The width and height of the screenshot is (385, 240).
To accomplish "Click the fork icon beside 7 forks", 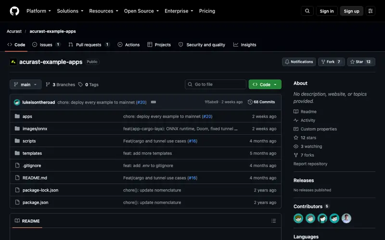I will (296, 155).
